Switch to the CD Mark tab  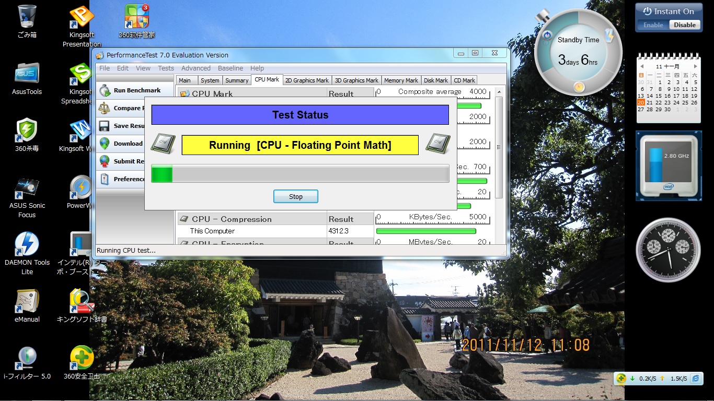[464, 80]
